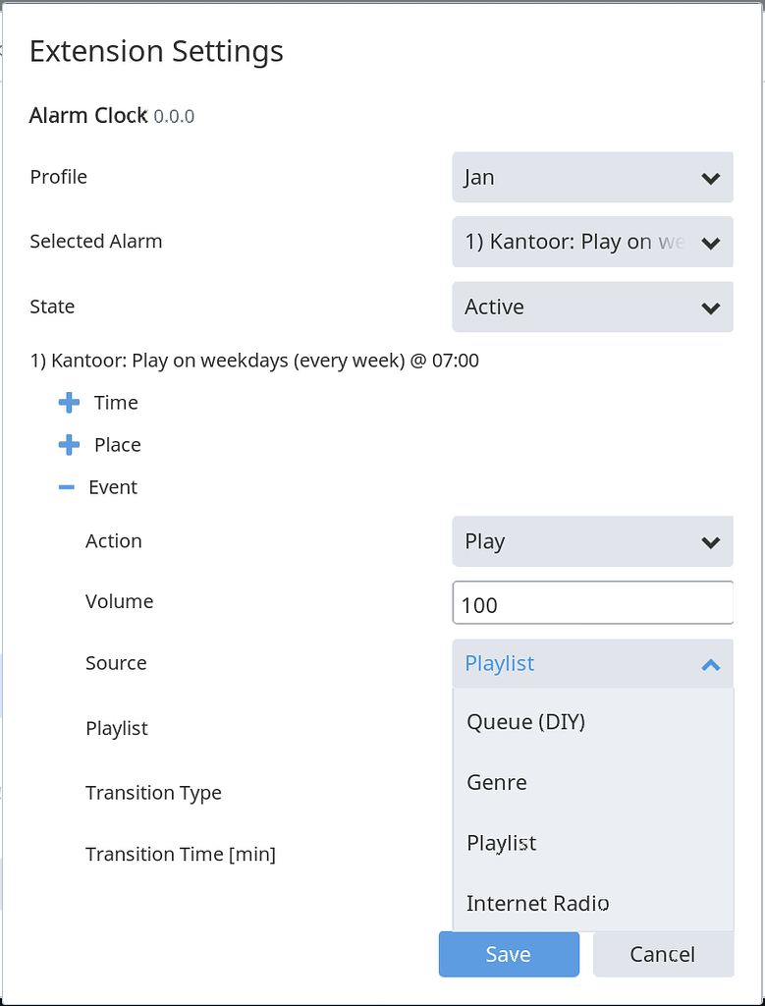The image size is (765, 1006).
Task: Click the Cancel button
Action: click(x=663, y=954)
